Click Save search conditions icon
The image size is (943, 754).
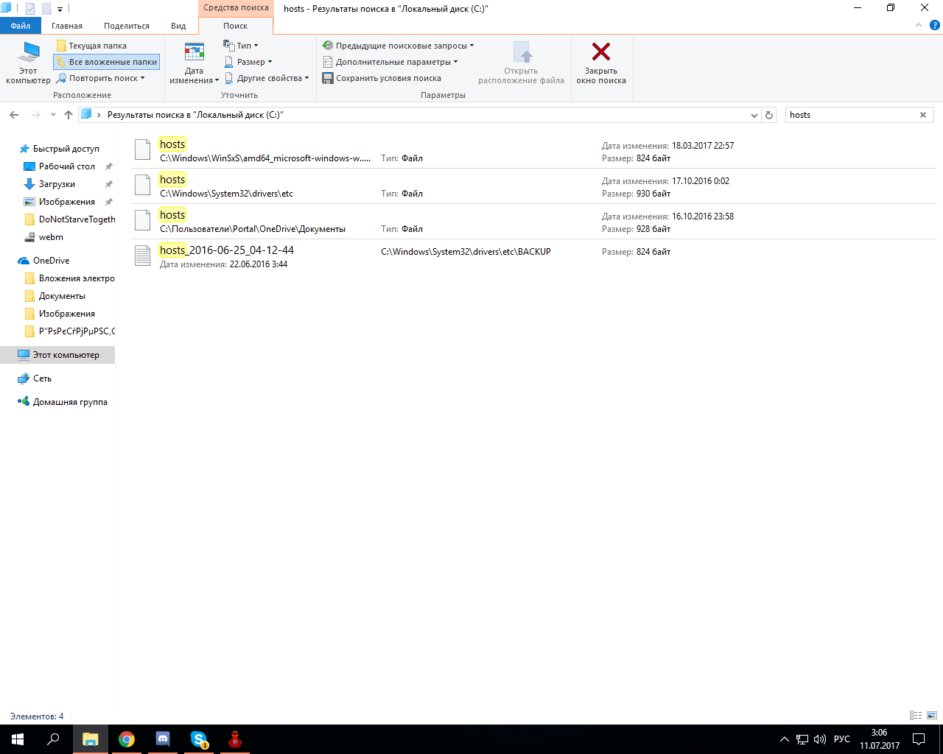[x=328, y=78]
